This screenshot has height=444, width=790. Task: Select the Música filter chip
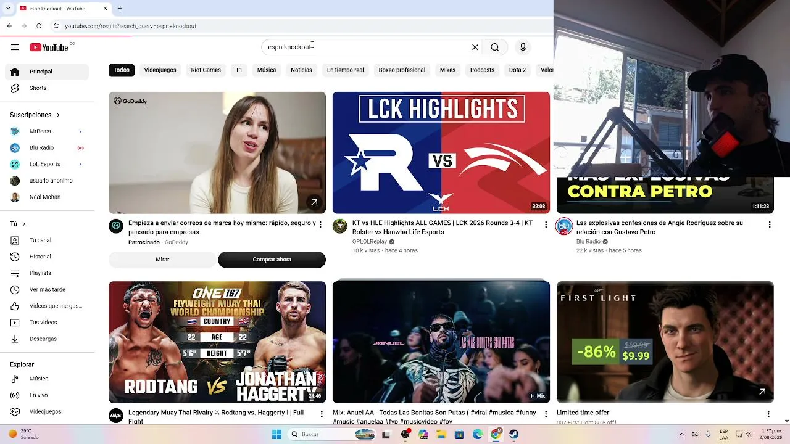tap(267, 70)
